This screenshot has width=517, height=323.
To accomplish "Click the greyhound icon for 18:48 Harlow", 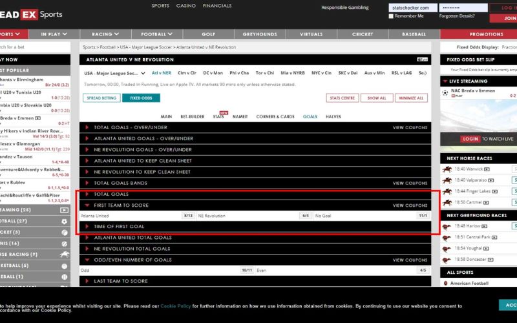I will click(x=447, y=227).
